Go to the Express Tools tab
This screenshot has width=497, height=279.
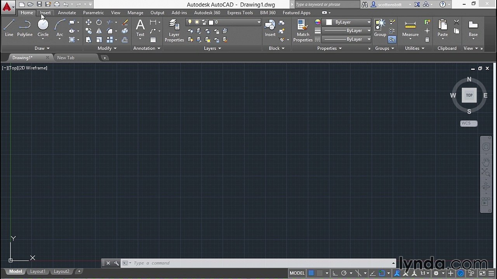pos(240,13)
